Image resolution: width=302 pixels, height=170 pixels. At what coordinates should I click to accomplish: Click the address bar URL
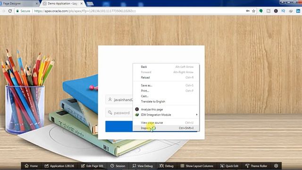tap(85, 11)
